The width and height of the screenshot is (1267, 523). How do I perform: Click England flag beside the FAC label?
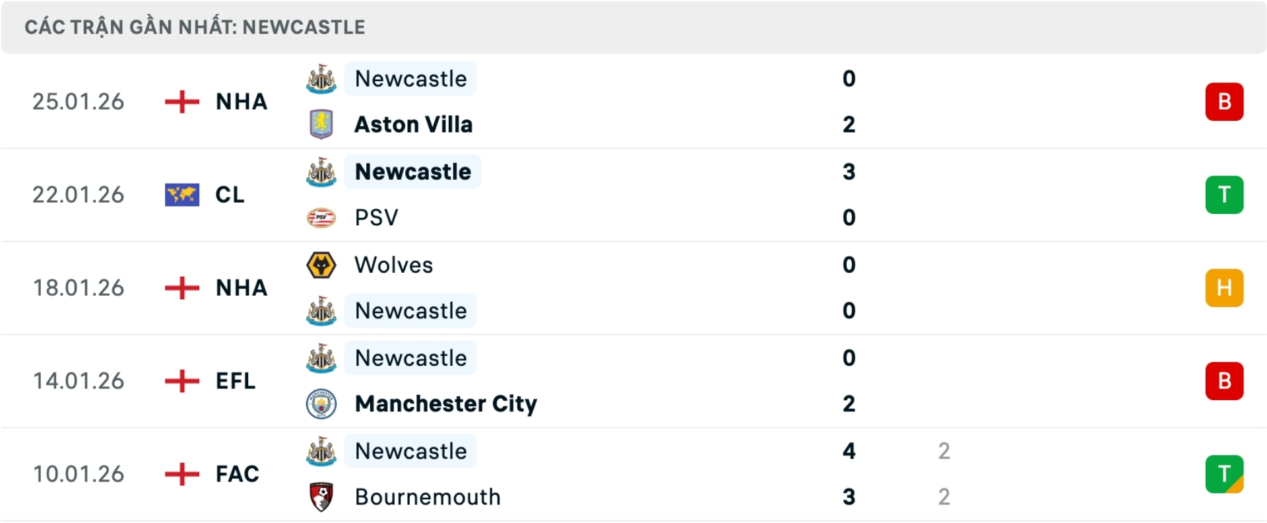tap(182, 473)
